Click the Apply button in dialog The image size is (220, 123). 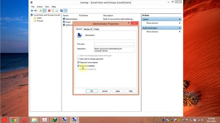pyautogui.click(x=118, y=91)
